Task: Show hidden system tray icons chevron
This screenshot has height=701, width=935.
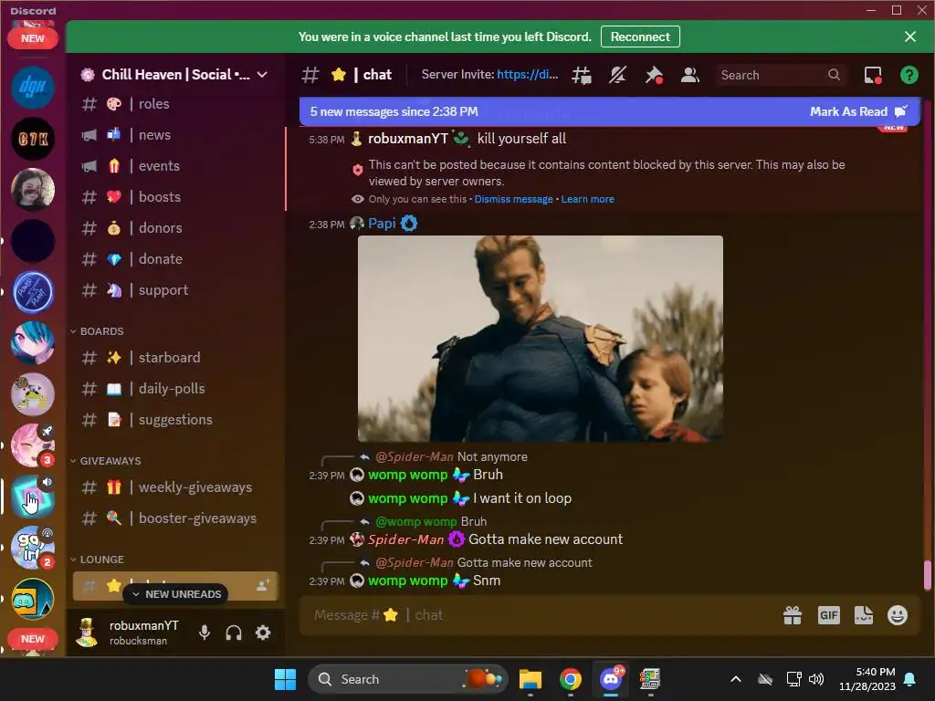Action: [736, 679]
